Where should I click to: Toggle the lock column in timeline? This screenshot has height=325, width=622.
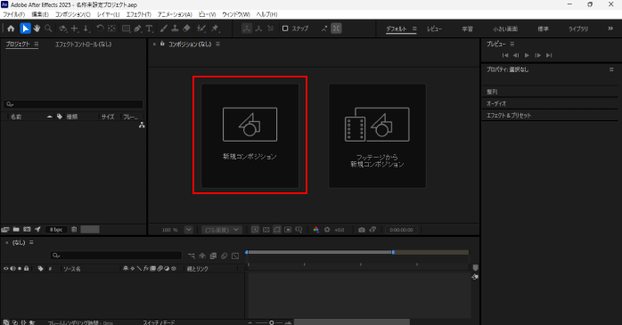[26, 268]
